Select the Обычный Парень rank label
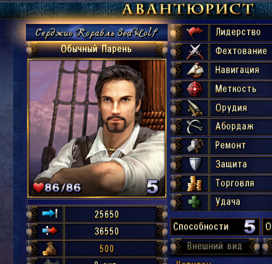Screen dimensions: 272x264 [96, 49]
